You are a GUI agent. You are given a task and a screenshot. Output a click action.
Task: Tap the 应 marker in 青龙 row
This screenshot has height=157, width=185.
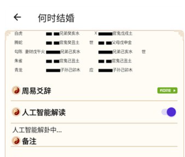(91, 70)
